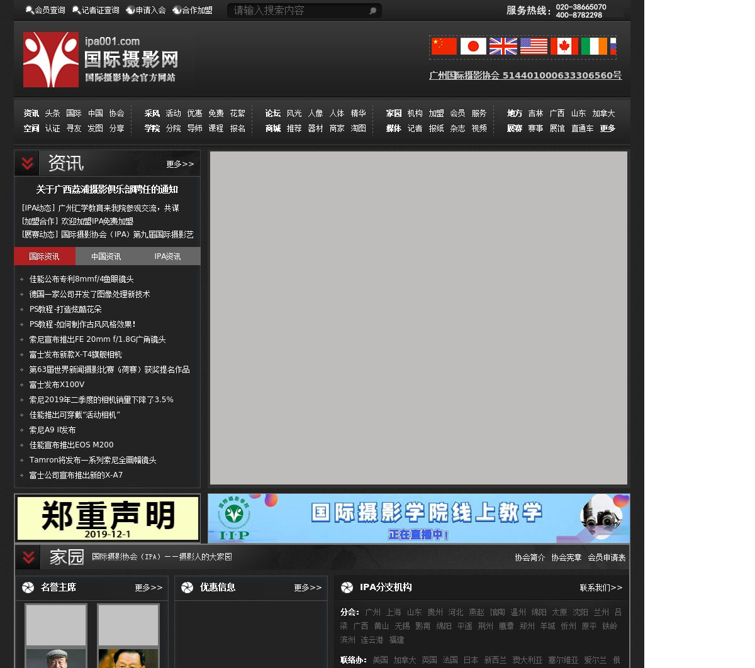Select the Ireland flag icon
This screenshot has height=668, width=755.
(594, 47)
